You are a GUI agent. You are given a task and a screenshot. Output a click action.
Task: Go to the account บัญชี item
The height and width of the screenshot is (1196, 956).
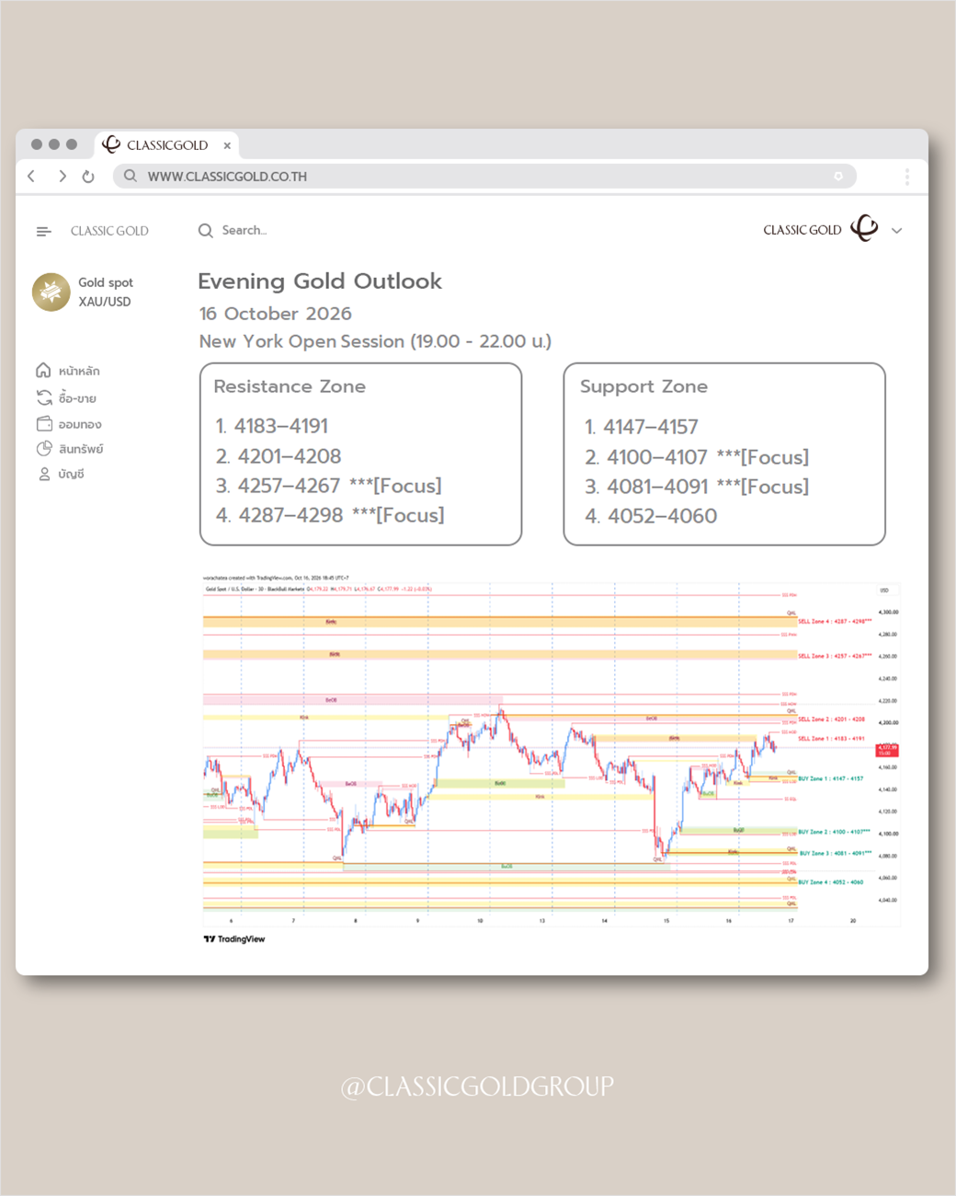coord(61,474)
